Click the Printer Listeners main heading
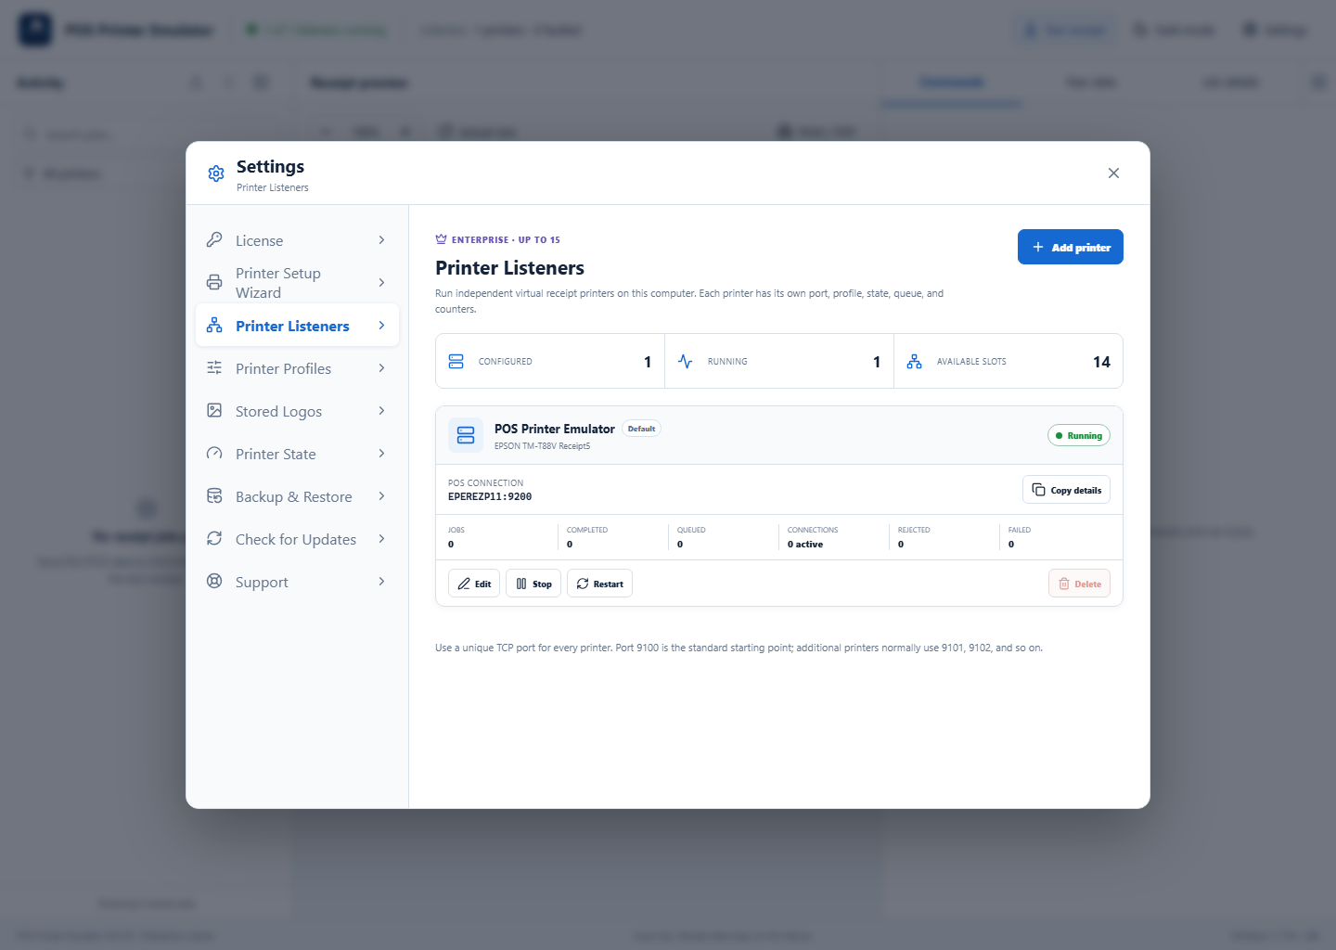 509,268
